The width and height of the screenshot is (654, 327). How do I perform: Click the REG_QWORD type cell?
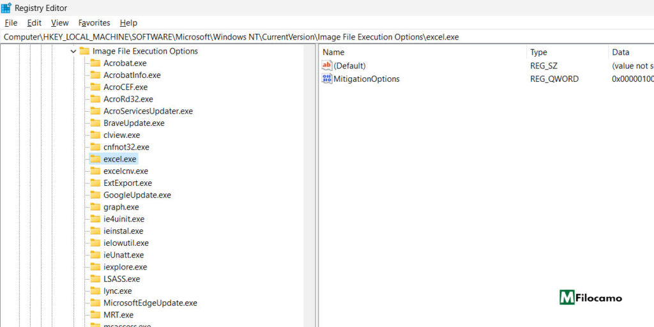[554, 79]
